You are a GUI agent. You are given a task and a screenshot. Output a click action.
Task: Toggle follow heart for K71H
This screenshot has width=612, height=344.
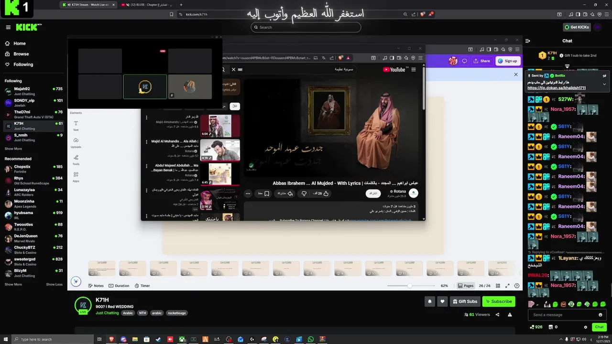pyautogui.click(x=442, y=301)
